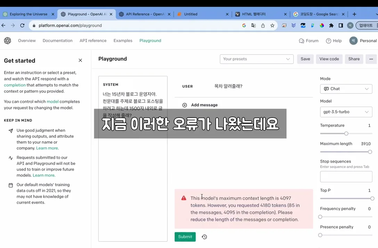The height and width of the screenshot is (248, 378).
Task: Click the 업데이트 browser update button
Action: coord(365,25)
